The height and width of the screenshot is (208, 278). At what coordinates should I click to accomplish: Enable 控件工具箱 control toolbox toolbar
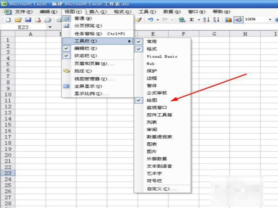[163, 115]
